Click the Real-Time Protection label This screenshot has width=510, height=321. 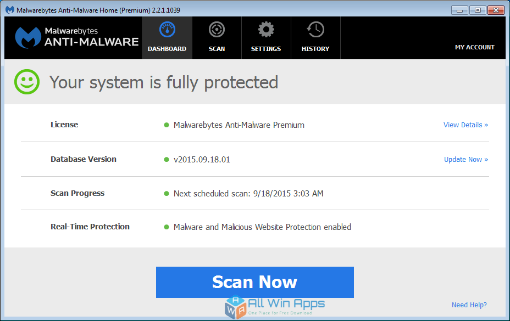90,227
